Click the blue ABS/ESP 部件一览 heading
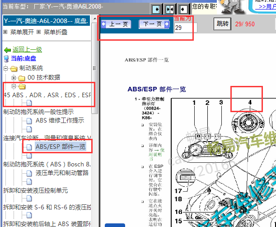The width and height of the screenshot is (276, 227). [157, 89]
